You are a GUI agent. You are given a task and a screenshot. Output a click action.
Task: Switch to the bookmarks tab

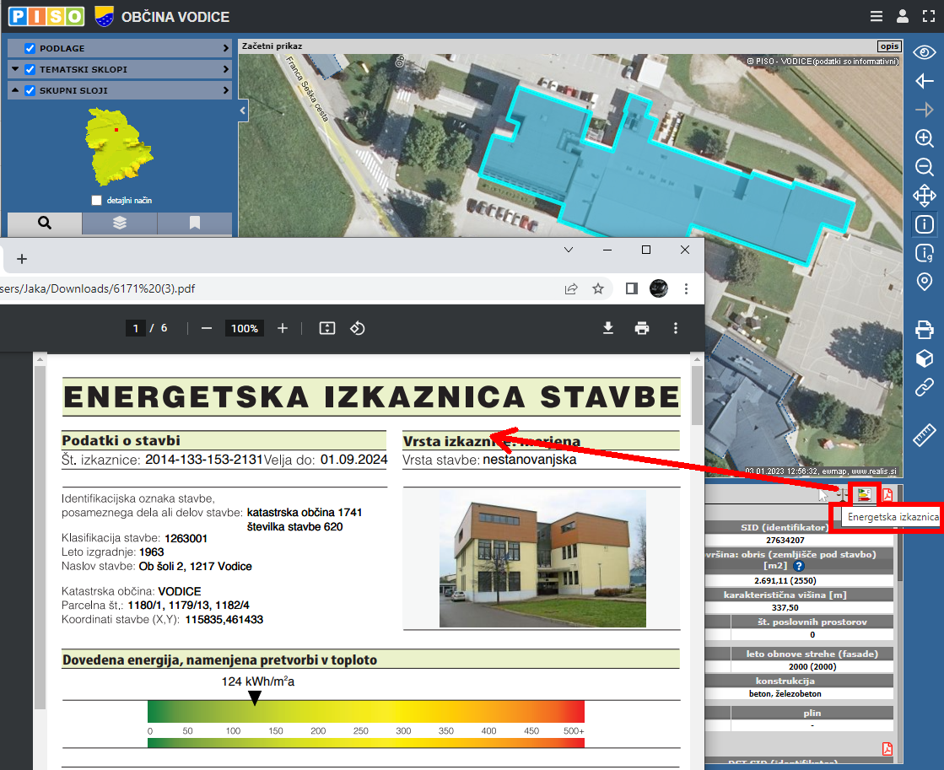[x=195, y=223]
